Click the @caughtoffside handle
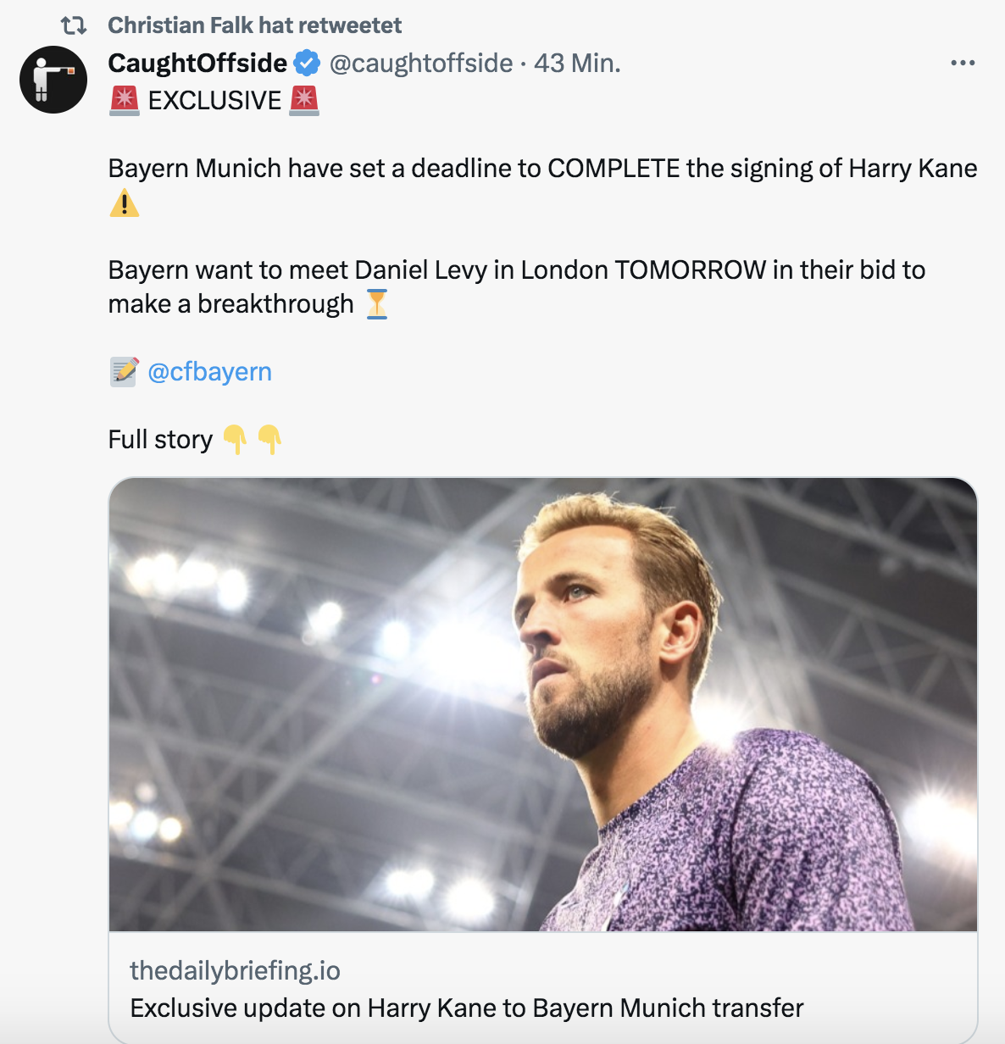The height and width of the screenshot is (1044, 1005). point(421,63)
